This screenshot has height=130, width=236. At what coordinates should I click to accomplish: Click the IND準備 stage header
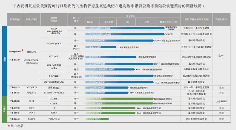[109, 22]
